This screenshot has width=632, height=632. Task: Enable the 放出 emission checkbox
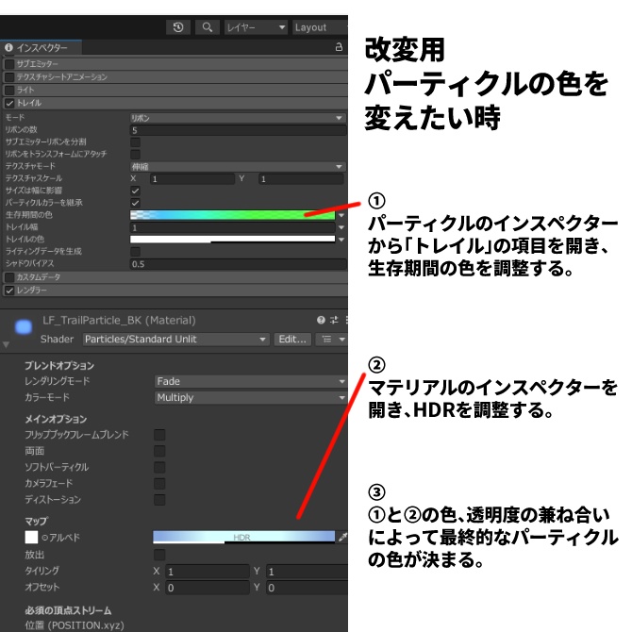159,555
